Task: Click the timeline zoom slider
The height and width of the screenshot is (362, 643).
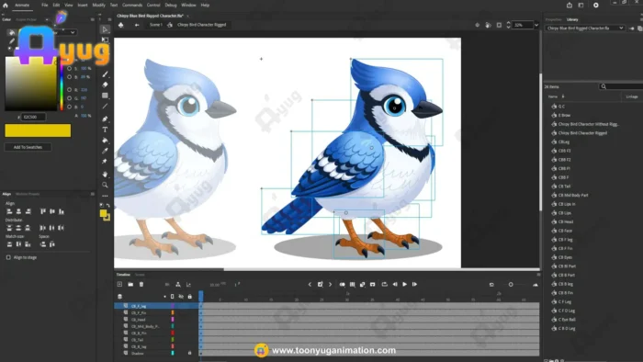Action: (x=511, y=285)
